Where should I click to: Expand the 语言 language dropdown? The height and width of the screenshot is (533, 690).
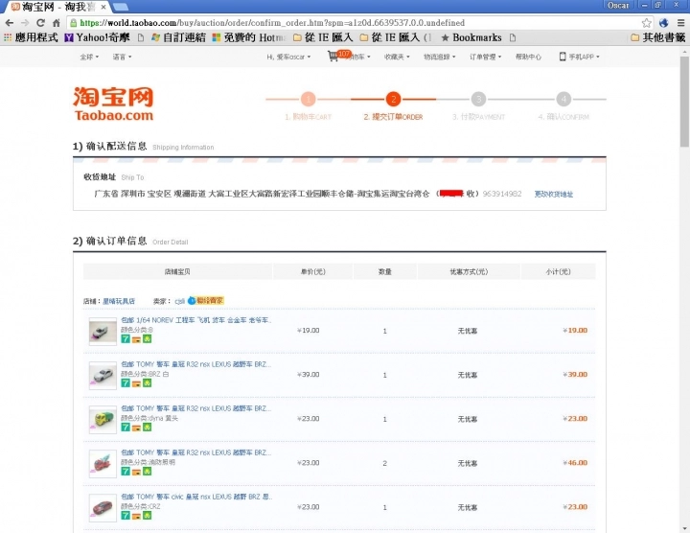coord(122,57)
